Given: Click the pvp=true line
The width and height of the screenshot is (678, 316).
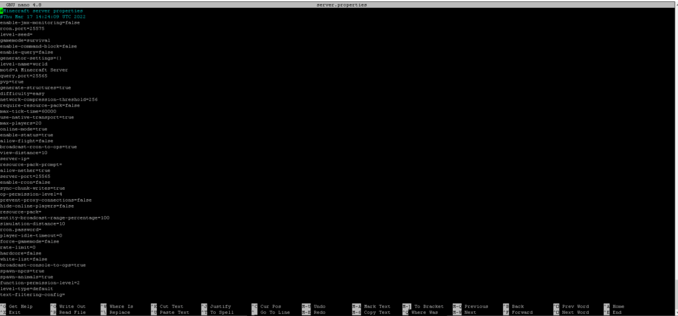Looking at the screenshot, I should [x=12, y=81].
